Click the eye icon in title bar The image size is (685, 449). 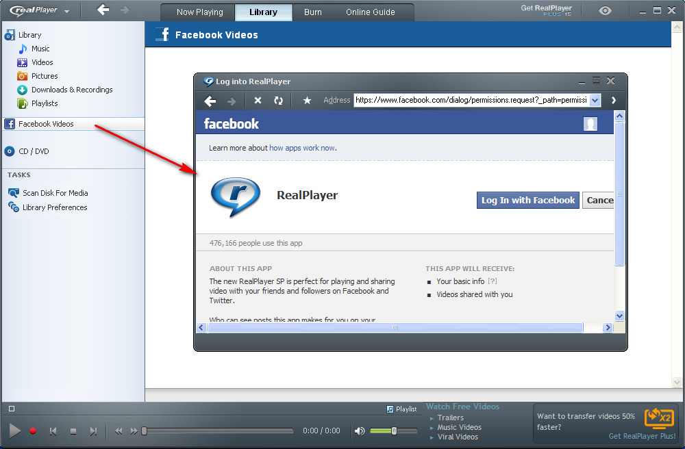(605, 11)
